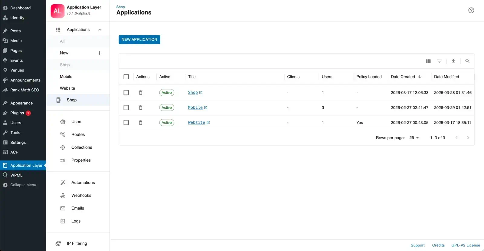
Task: Open Plugins in WordPress admin menu
Action: pyautogui.click(x=17, y=113)
